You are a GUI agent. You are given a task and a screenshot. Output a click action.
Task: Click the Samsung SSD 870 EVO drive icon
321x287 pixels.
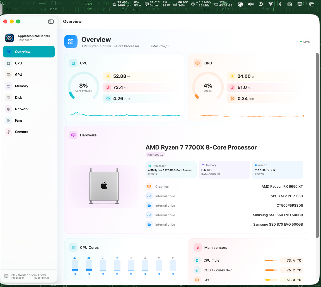[149, 225]
